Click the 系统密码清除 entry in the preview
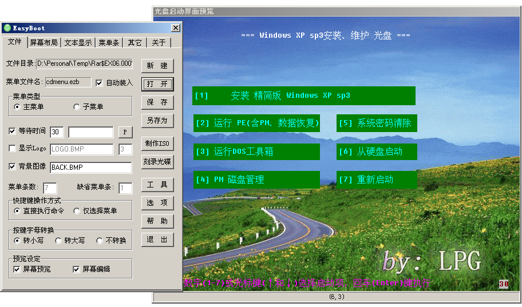The height and width of the screenshot is (307, 522). click(x=376, y=123)
